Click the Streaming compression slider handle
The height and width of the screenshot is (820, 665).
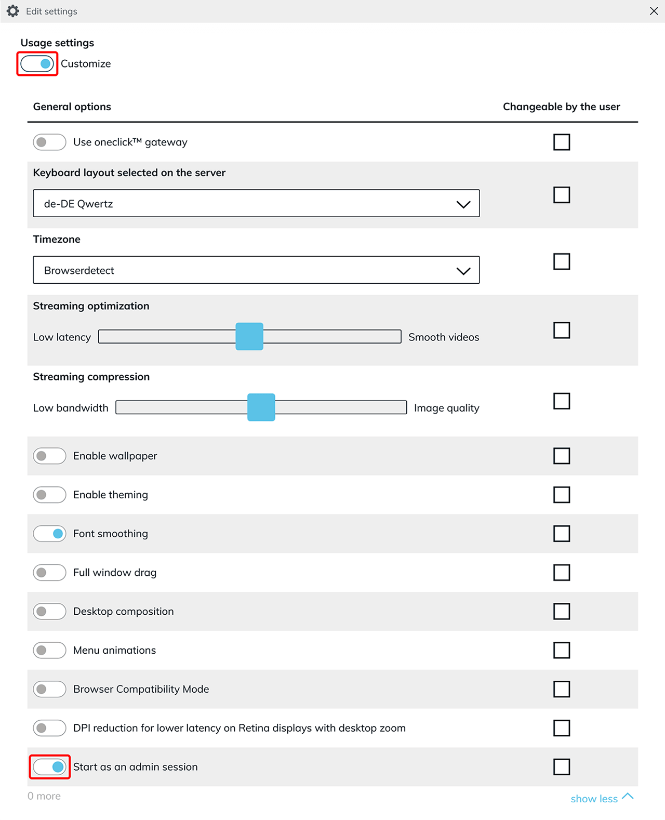pos(261,407)
